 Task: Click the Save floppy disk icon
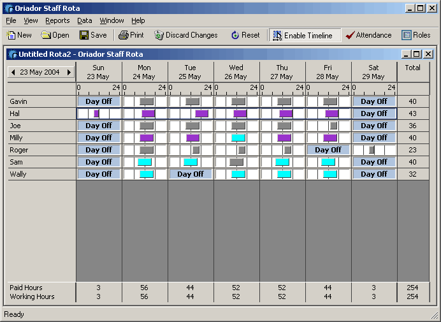(84, 35)
